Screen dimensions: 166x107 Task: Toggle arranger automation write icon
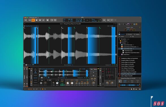[x=43, y=20]
